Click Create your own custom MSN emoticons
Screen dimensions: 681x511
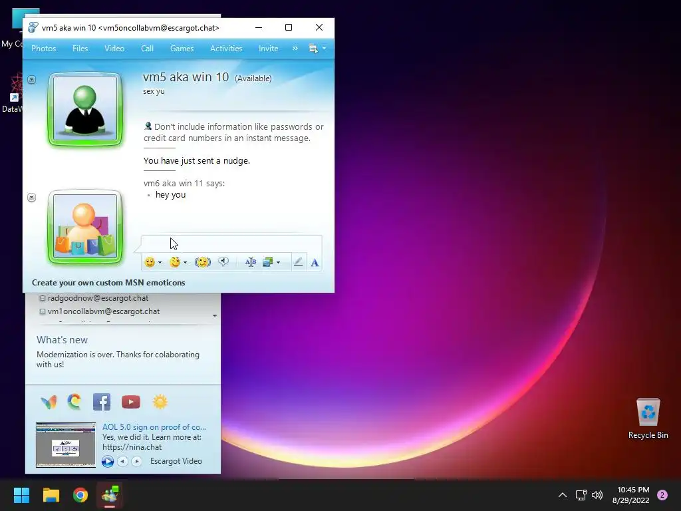108,282
